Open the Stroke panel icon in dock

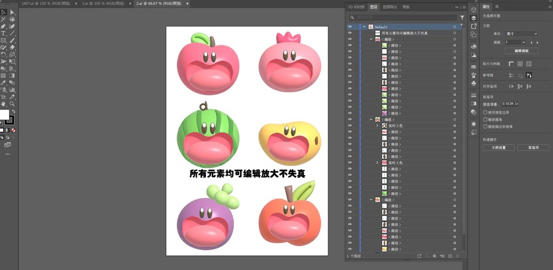click(474, 95)
